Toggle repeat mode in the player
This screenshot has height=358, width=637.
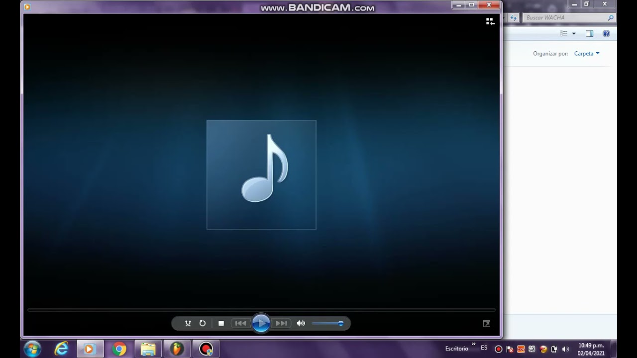(x=203, y=323)
